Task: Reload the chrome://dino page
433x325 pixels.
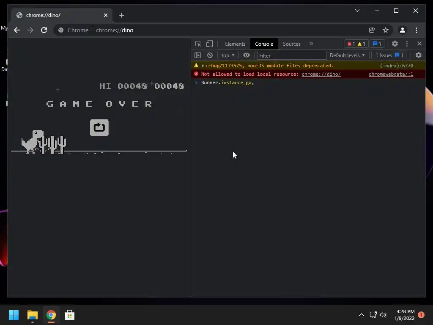Action: click(44, 30)
